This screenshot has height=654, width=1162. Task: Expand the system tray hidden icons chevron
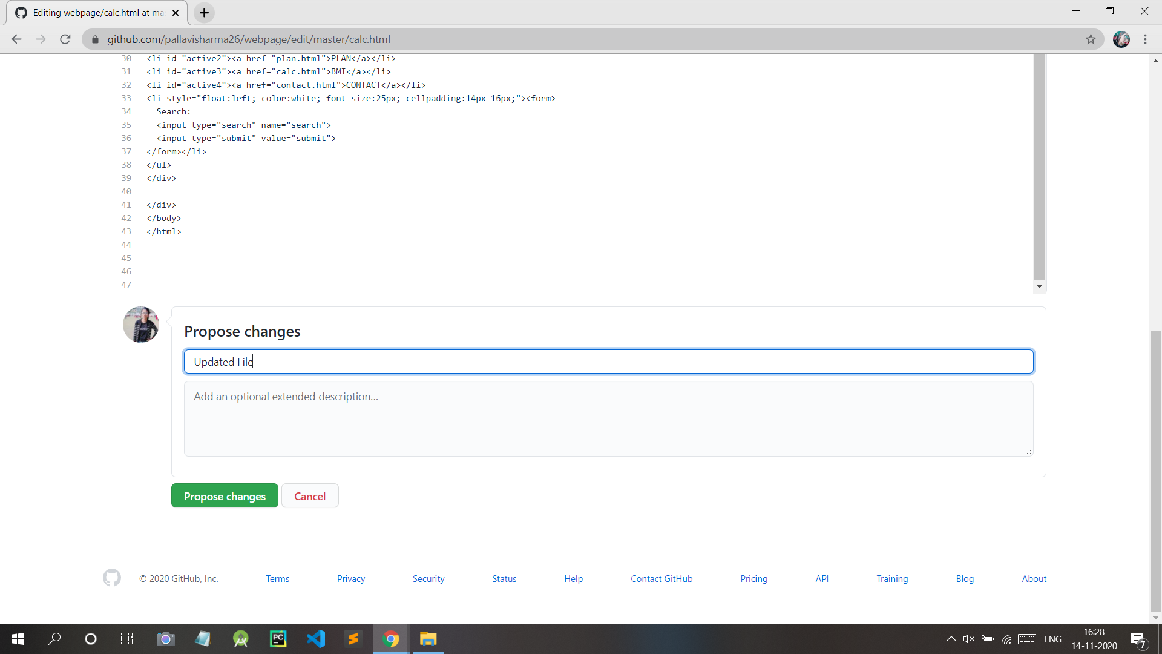(x=951, y=639)
